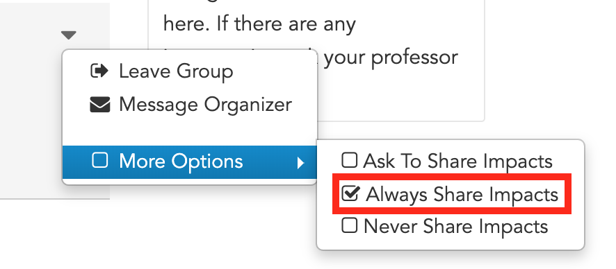Click the Never Share Impacts label text
Screen dimensions: 616x269
[455, 226]
